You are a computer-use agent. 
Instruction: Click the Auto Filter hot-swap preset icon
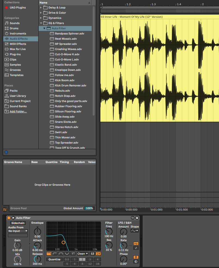coord(133,218)
